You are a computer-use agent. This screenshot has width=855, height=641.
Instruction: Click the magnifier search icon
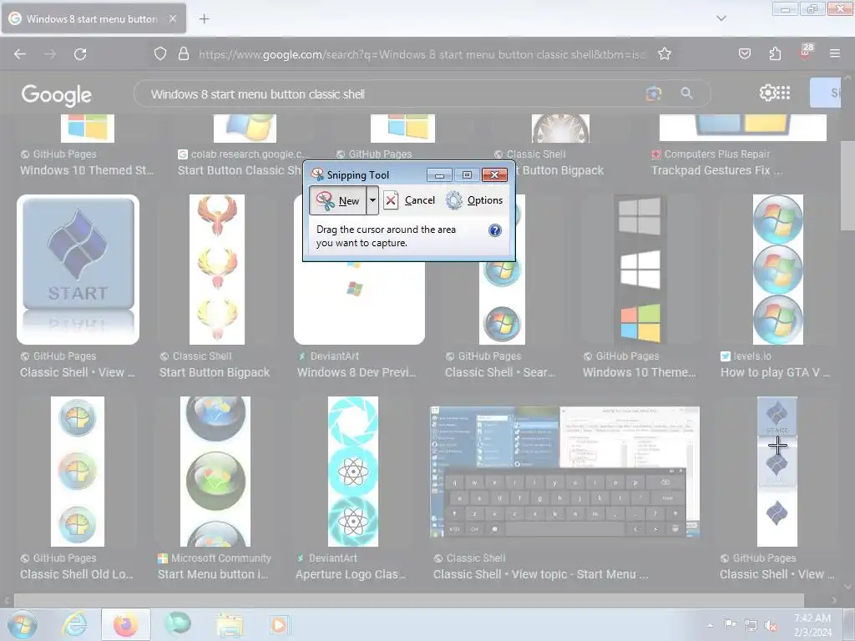(x=686, y=93)
